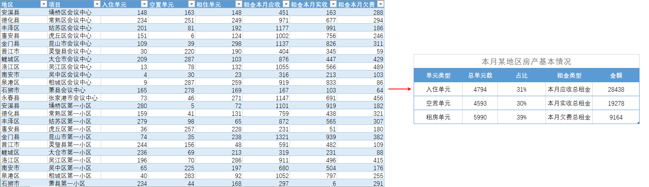Click cell 萧县第一小区

[x=74, y=183]
